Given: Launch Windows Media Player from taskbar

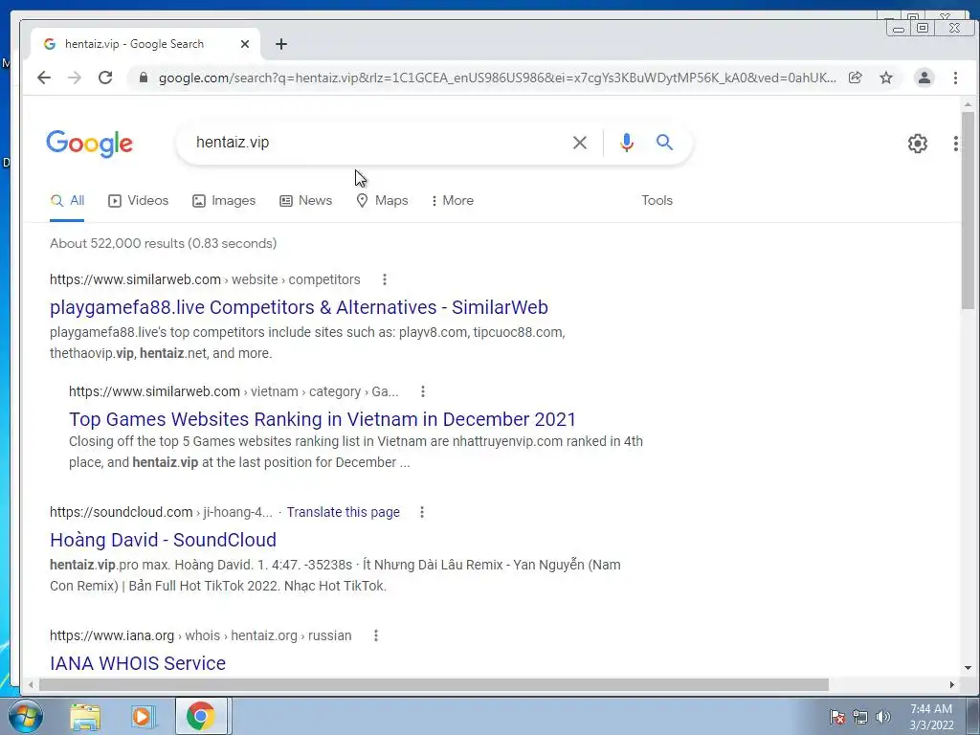Looking at the screenshot, I should click(x=144, y=717).
